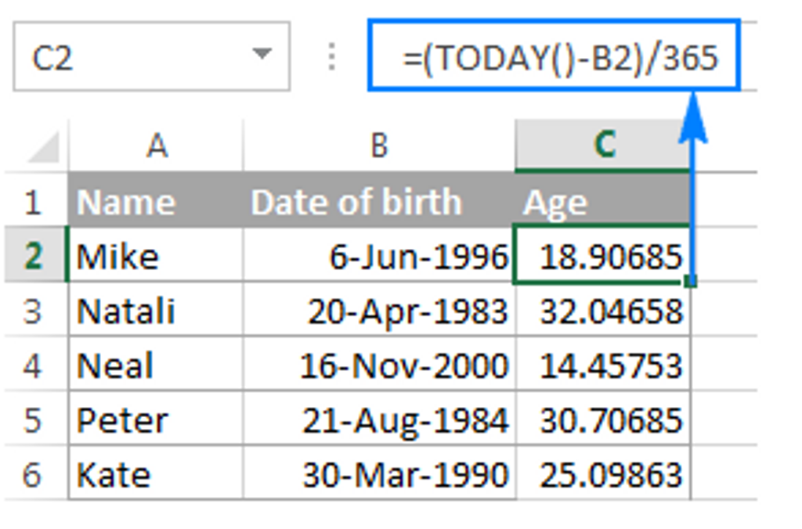Select the cell containing Mike
This screenshot has height=529, width=802.
[x=156, y=256]
